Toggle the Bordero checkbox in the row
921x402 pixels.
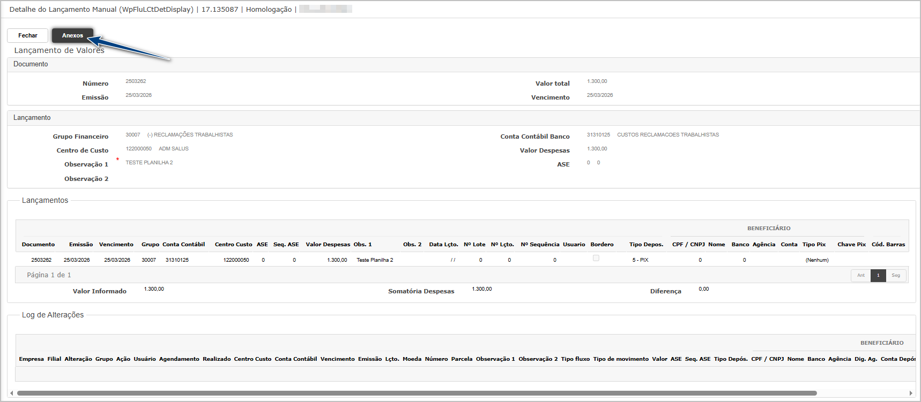point(596,258)
